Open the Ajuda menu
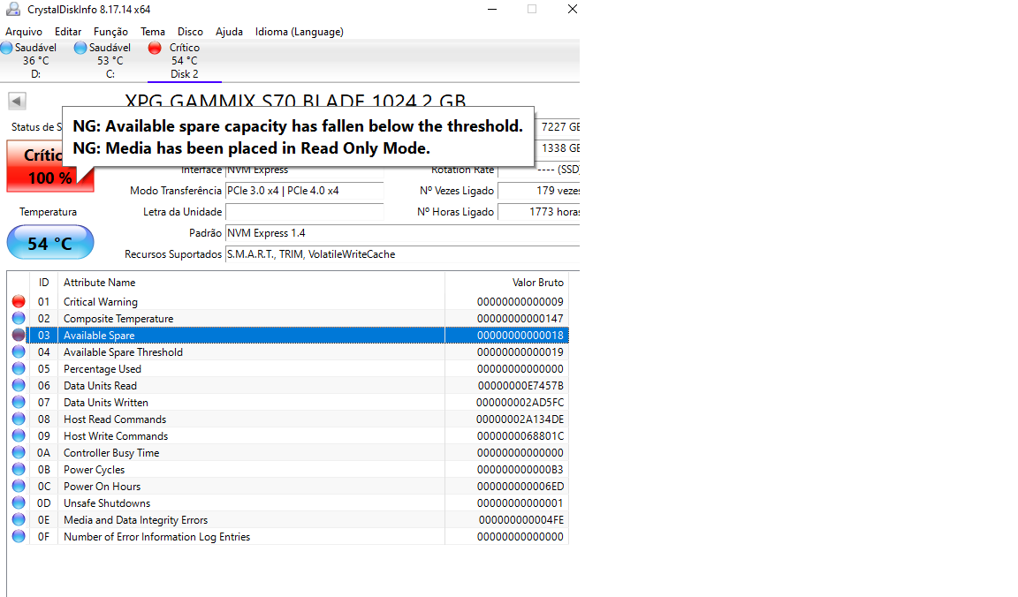The image size is (1018, 597). pos(229,32)
